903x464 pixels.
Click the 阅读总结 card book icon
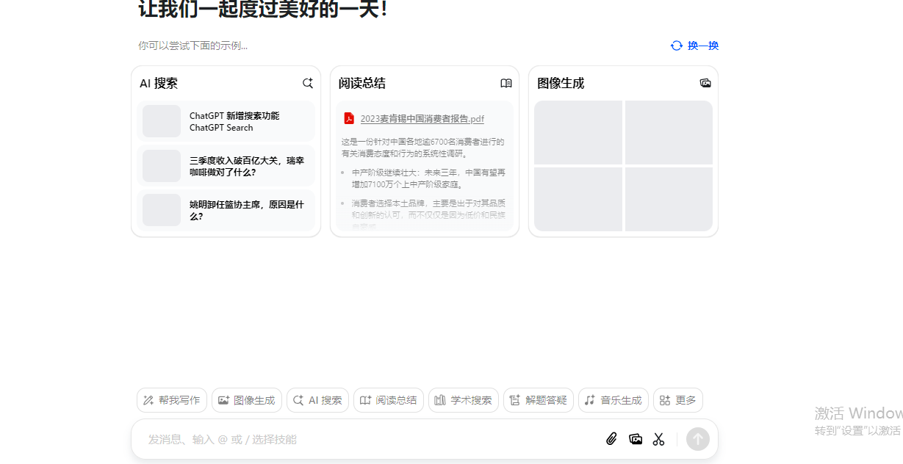pos(506,84)
